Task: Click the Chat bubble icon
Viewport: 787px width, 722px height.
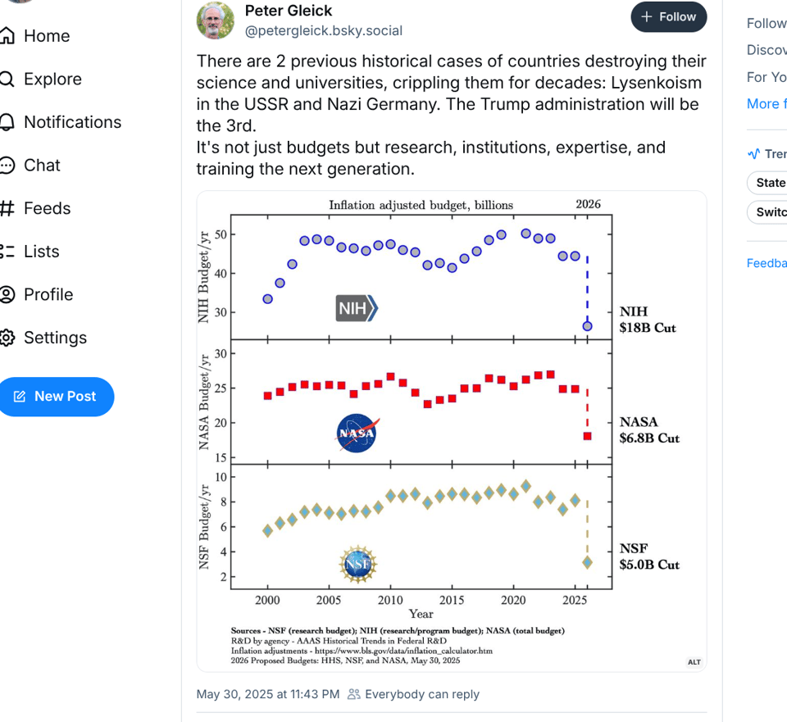Action: click(x=7, y=166)
